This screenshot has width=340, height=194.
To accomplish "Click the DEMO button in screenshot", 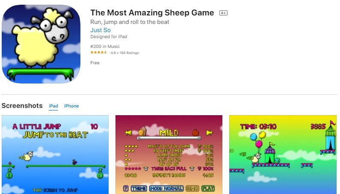I will click(192, 188).
